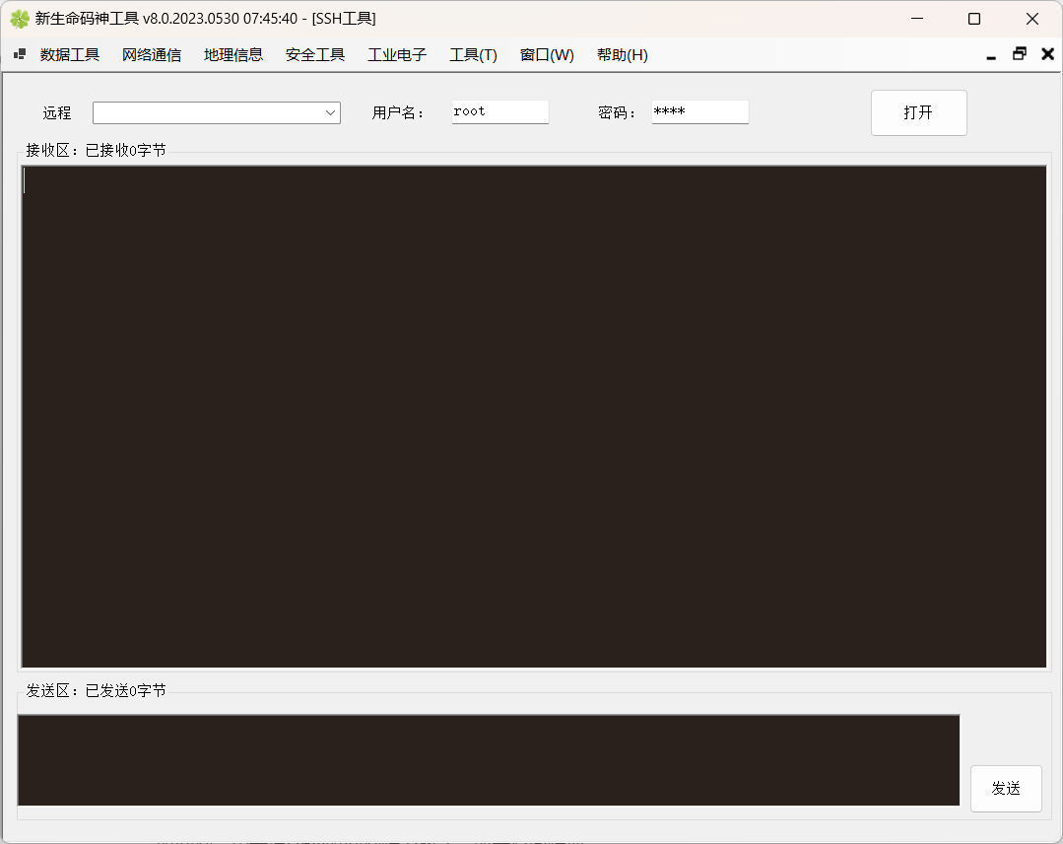
Task: Open the 帮助(H) menu
Action: (623, 55)
